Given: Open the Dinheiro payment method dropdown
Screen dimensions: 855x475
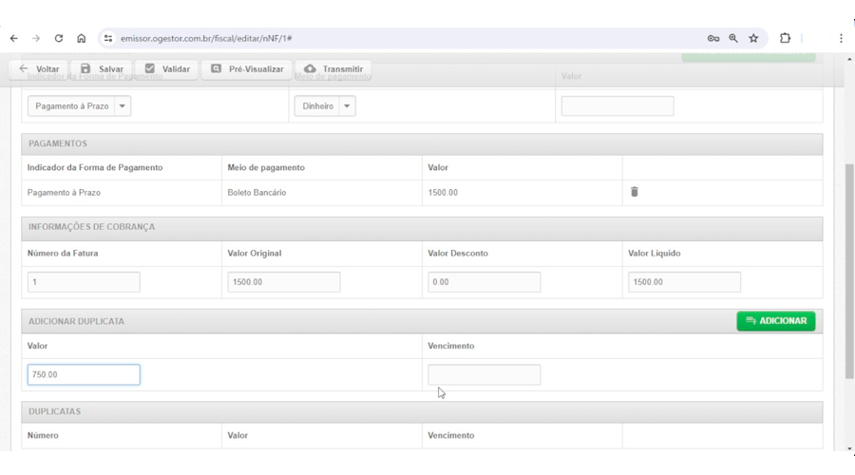Looking at the screenshot, I should tap(324, 106).
